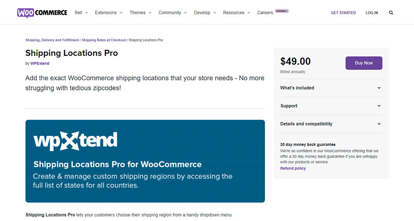
Task: Open the Community menu
Action: click(x=172, y=13)
